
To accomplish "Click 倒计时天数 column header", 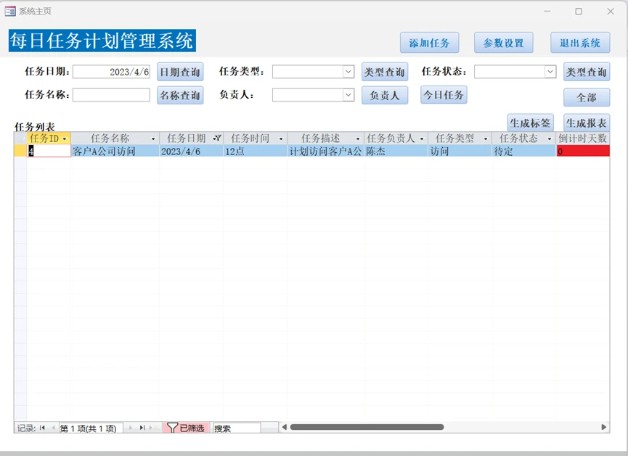I will 583,138.
